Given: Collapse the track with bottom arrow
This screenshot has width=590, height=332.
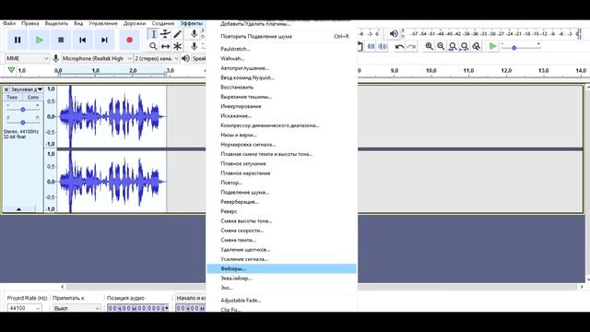Looking at the screenshot, I should (18, 209).
